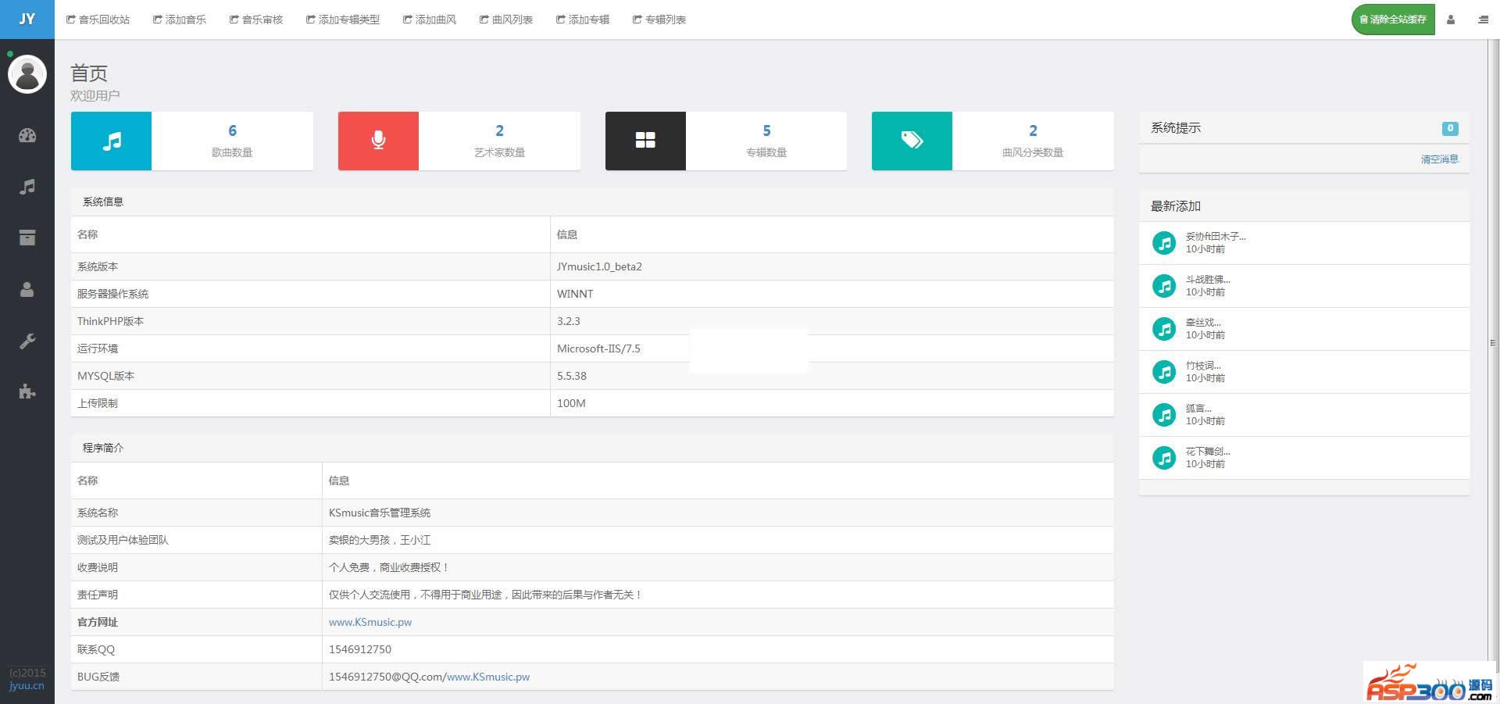The height and width of the screenshot is (704, 1500).
Task: Select the recently added item 斗战胜佛
Action: pos(1208,280)
